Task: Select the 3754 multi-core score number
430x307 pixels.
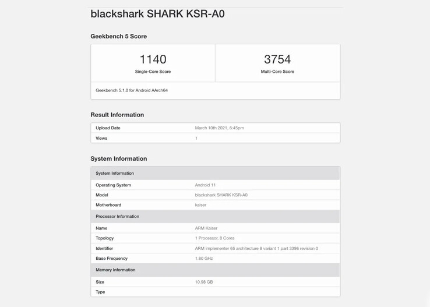Action: click(277, 59)
